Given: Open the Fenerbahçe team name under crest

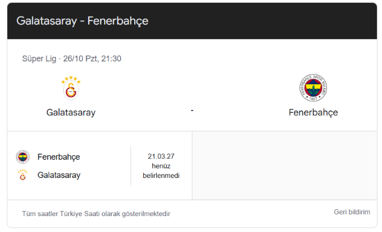Looking at the screenshot, I should (313, 113).
